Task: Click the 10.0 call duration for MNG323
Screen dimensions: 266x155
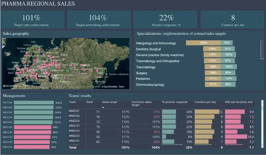Action: 251,137
